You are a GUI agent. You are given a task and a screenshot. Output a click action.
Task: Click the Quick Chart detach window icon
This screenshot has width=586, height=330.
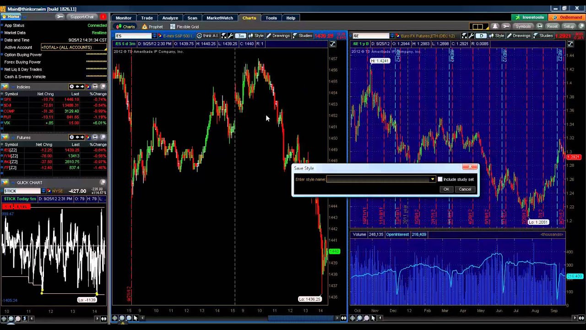coord(103,182)
